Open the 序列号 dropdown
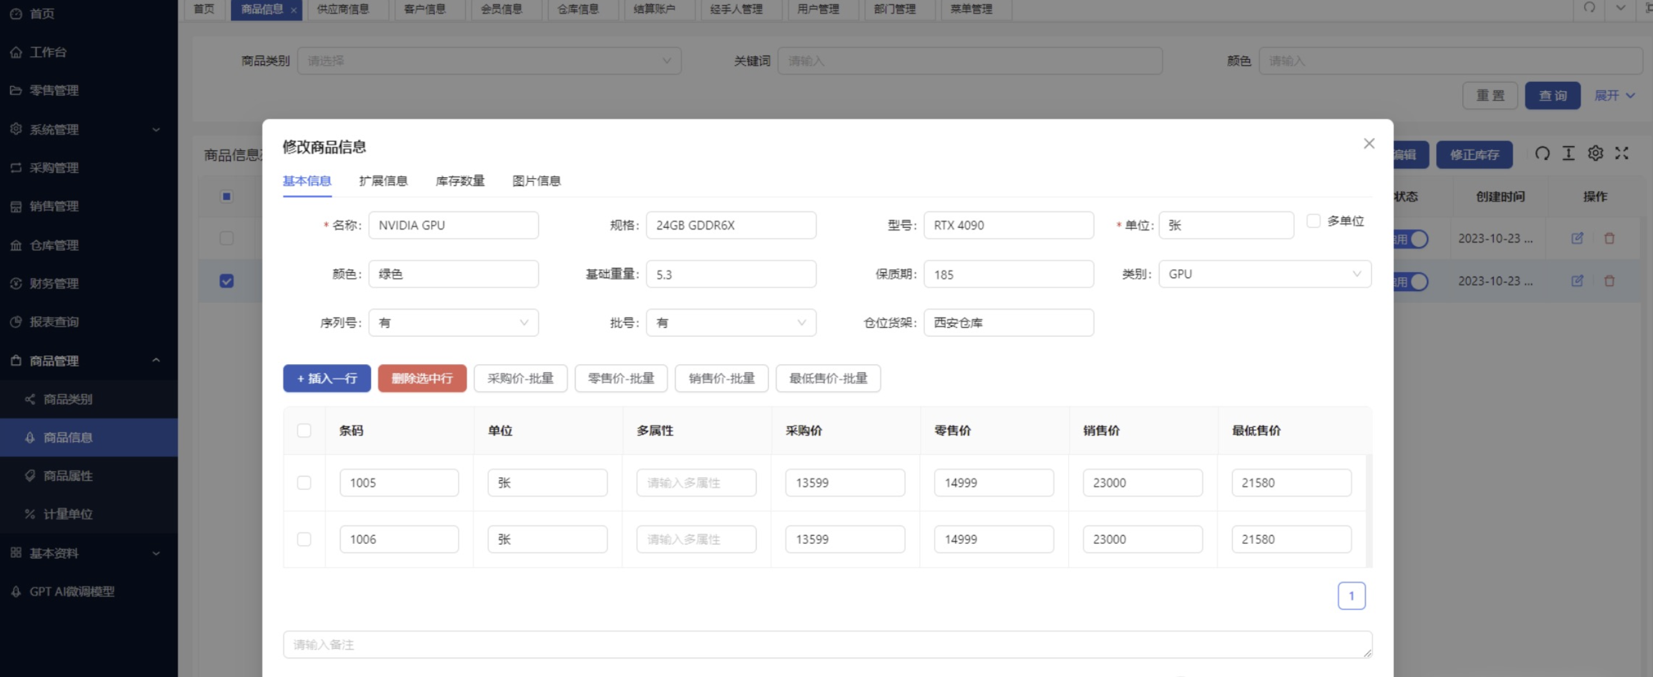The image size is (1653, 677). coord(454,323)
